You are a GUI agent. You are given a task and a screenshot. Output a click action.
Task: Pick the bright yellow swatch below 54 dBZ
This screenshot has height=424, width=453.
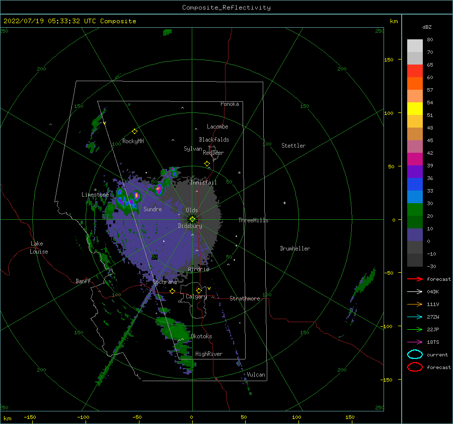pos(415,108)
